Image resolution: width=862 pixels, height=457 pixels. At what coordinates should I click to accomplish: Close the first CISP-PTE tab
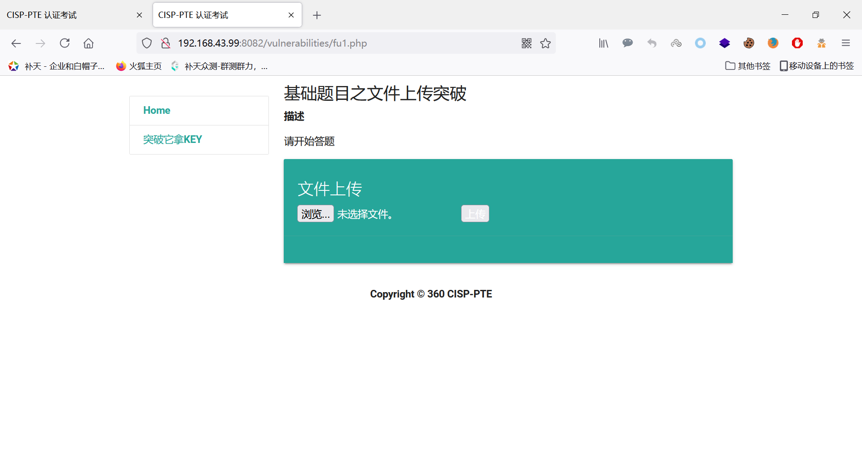pyautogui.click(x=139, y=15)
